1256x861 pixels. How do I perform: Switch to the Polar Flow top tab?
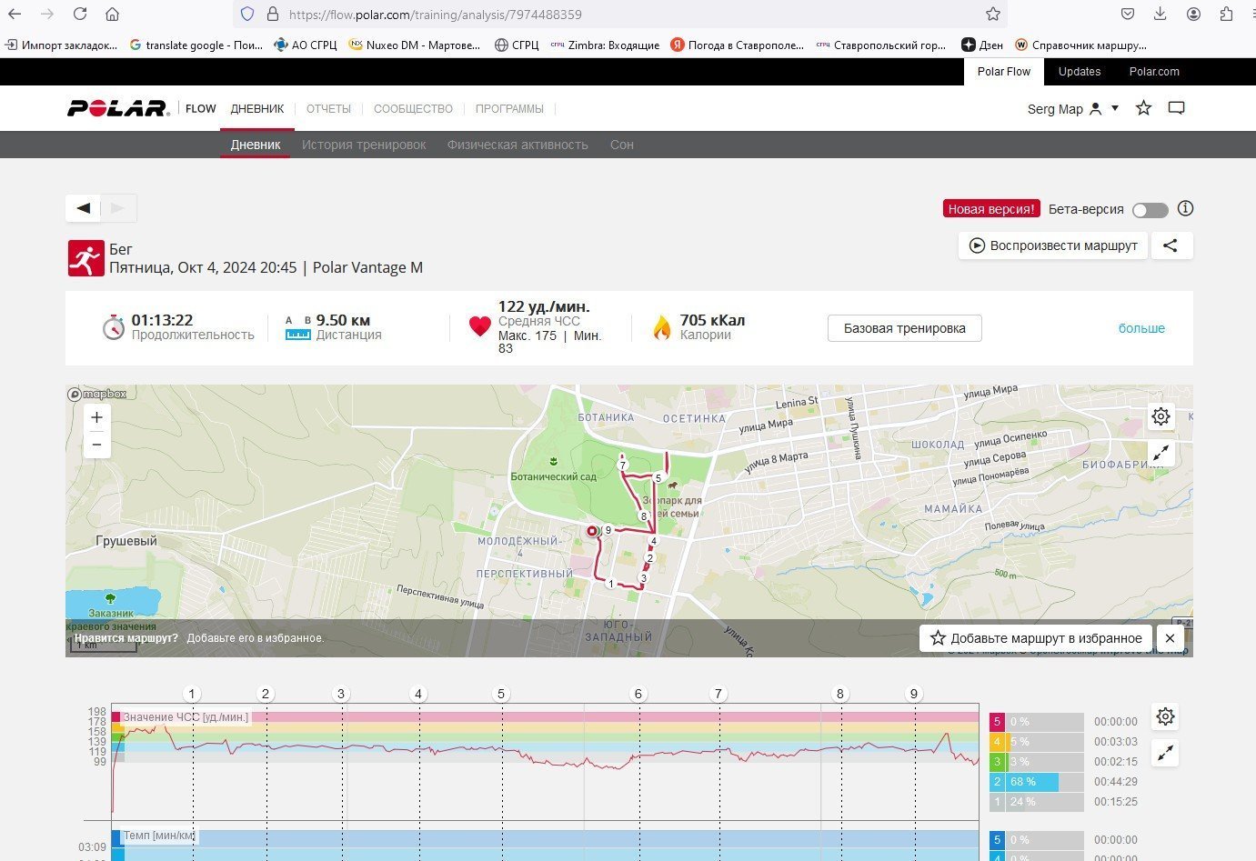click(1004, 72)
